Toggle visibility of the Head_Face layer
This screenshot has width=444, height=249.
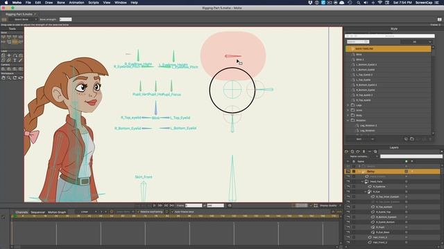[348, 181]
